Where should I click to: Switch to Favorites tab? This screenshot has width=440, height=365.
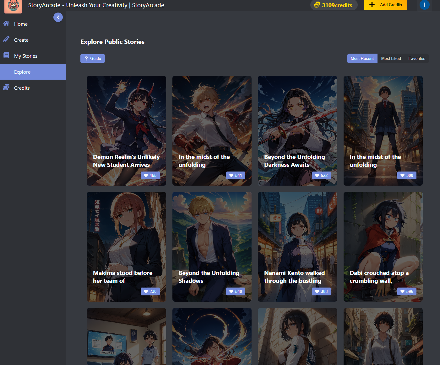point(417,59)
